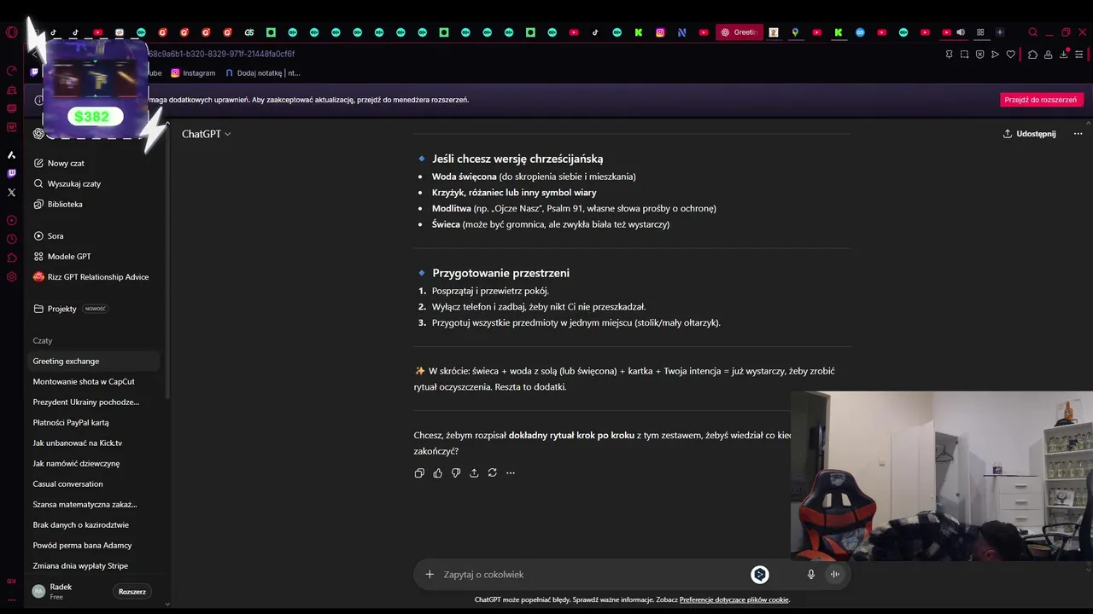
Task: Open chat 'Powód perma bana Adamcy'
Action: coord(94,545)
